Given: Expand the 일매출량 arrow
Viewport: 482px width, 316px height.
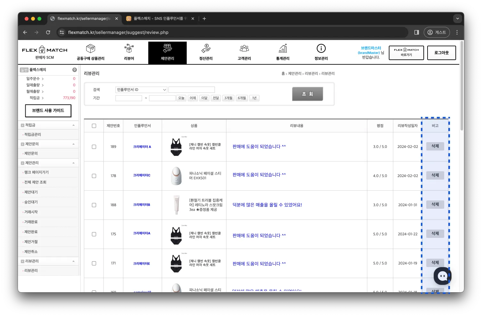Looking at the screenshot, I should coord(43,85).
